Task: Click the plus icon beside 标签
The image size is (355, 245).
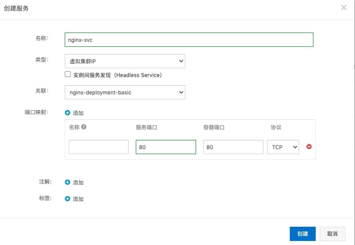Action: pyautogui.click(x=67, y=199)
